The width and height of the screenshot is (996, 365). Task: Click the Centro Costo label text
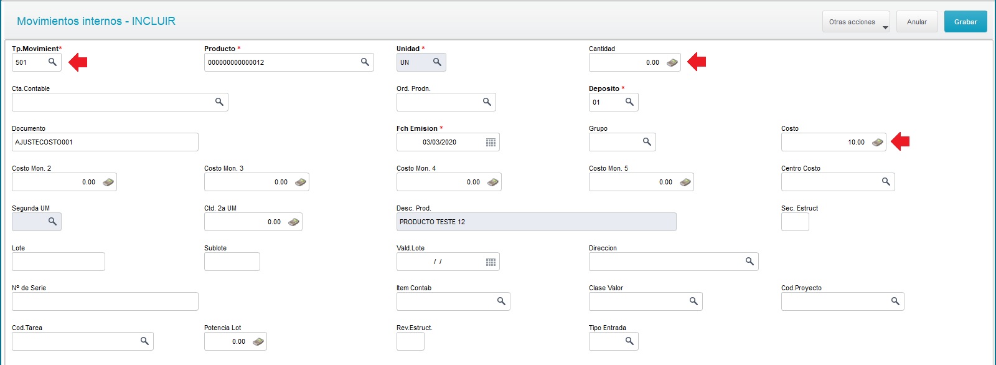(x=801, y=168)
